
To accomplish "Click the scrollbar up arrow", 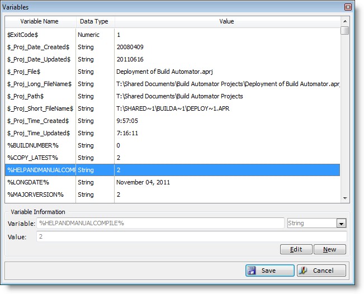I will pyautogui.click(x=345, y=21).
